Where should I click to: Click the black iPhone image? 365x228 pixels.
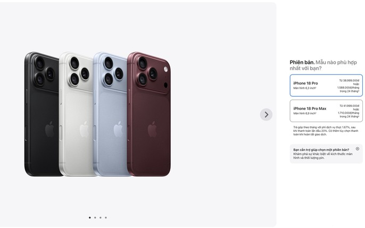pyautogui.click(x=42, y=114)
